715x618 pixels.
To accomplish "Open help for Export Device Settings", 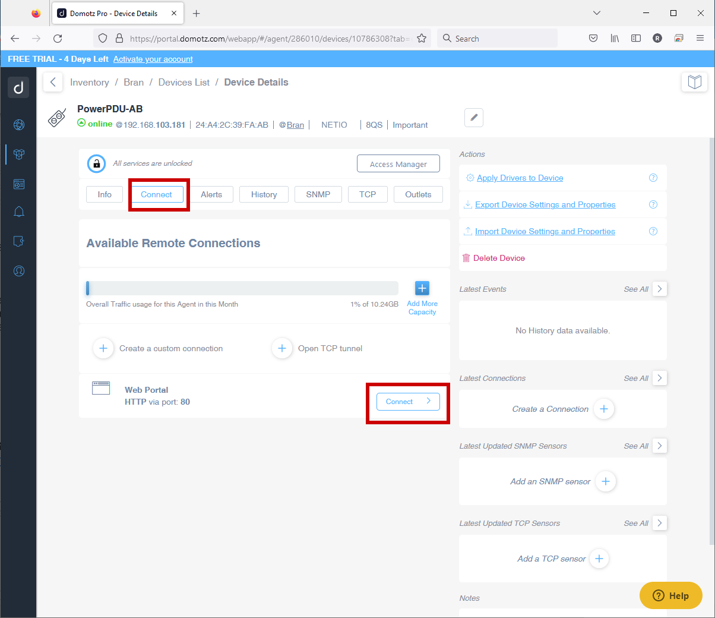I will [x=653, y=204].
